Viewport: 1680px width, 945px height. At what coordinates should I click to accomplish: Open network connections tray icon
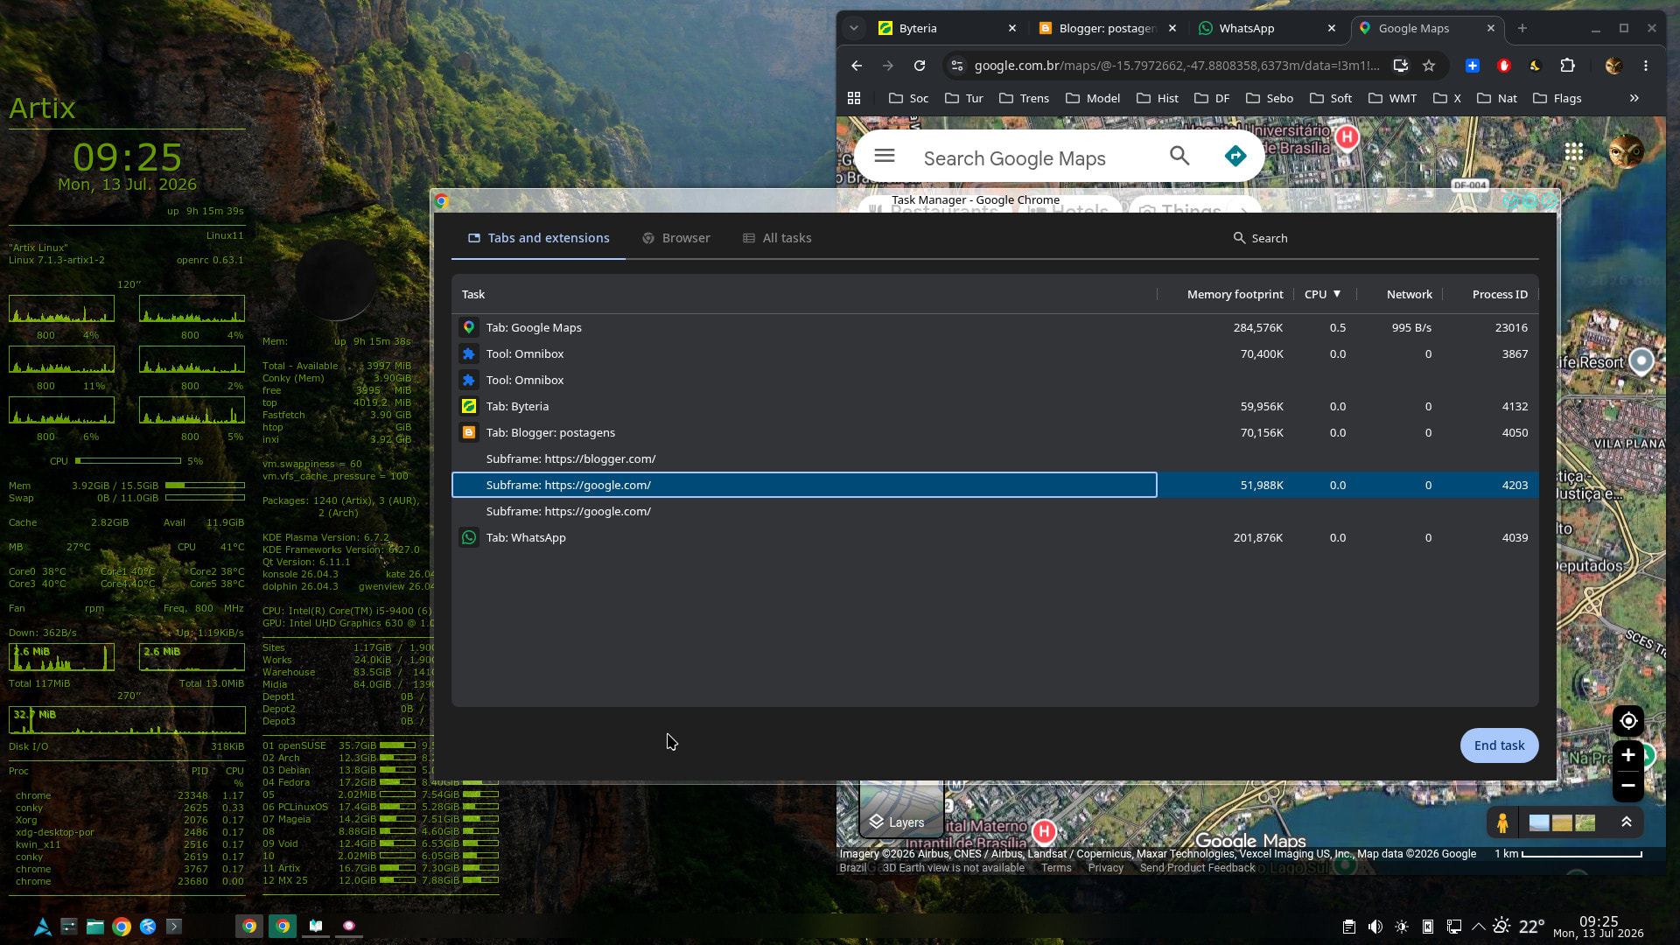(1454, 927)
